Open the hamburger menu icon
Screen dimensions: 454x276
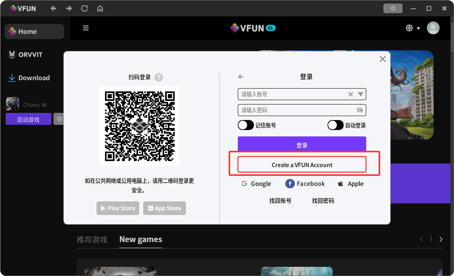pyautogui.click(x=86, y=28)
